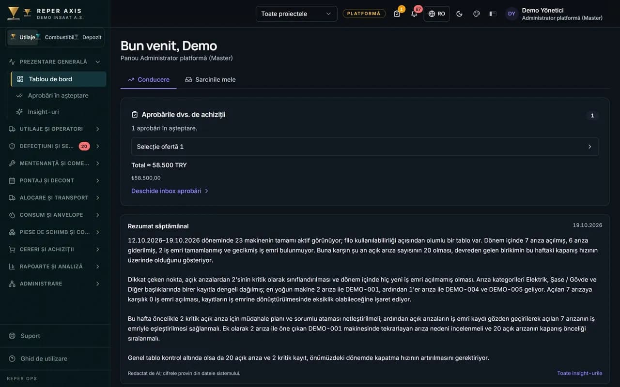Click Deschide inbox aprobări link
Image resolution: width=620 pixels, height=387 pixels.
click(170, 191)
